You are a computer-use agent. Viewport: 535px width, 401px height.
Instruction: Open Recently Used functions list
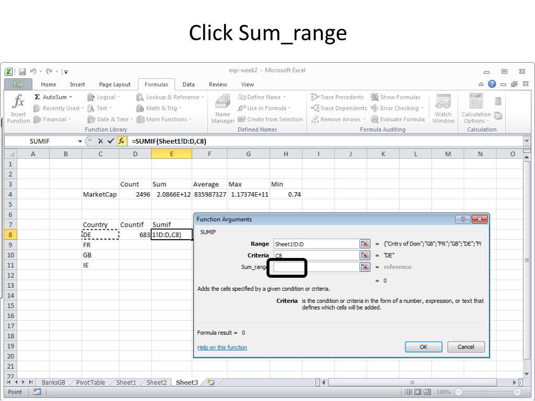pos(59,108)
